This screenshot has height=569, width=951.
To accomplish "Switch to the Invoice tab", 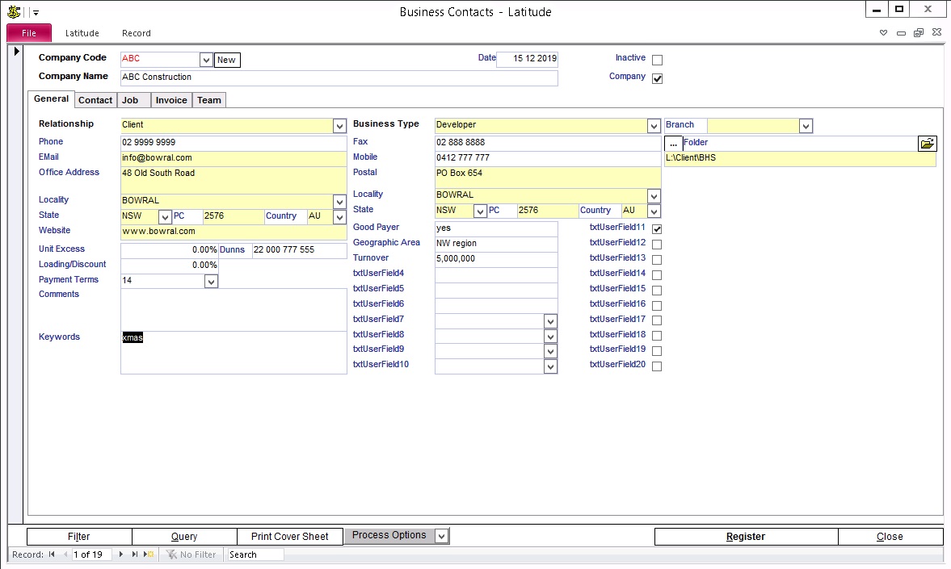I will [x=171, y=100].
